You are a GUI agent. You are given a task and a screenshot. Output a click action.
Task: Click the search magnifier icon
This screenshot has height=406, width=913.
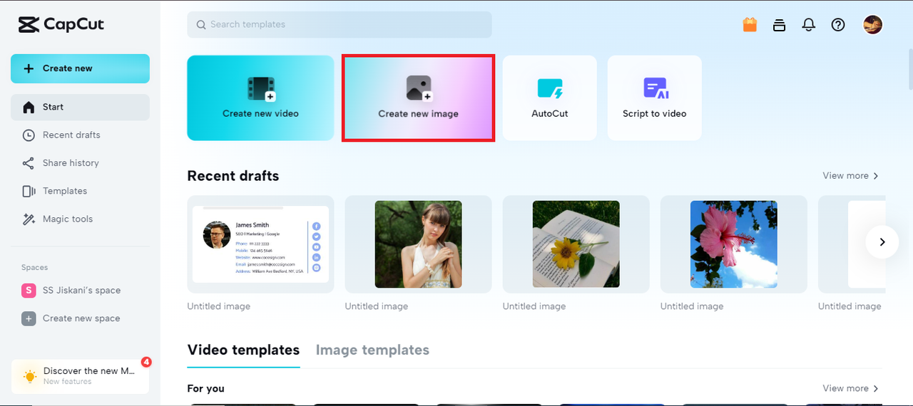[x=201, y=24]
